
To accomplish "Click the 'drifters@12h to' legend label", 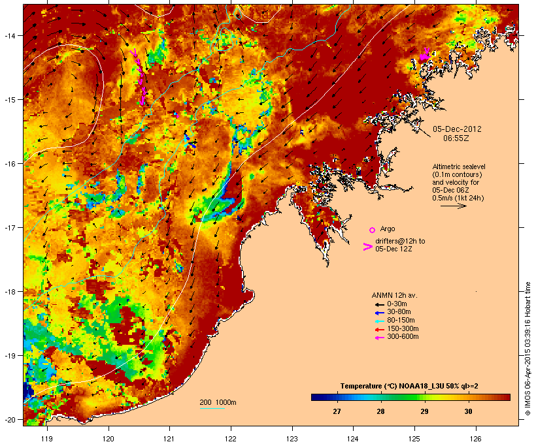I will pos(400,241).
